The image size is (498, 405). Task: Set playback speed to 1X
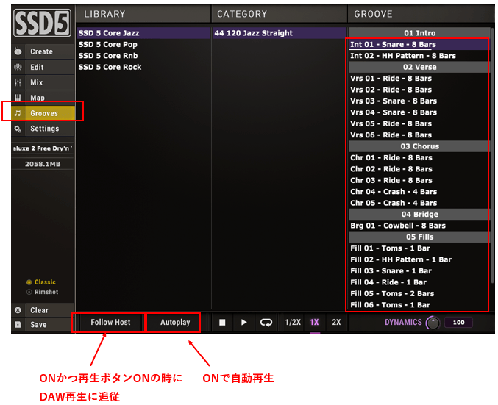point(314,323)
